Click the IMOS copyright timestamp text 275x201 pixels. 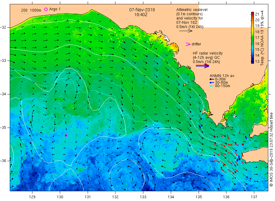point(271,150)
